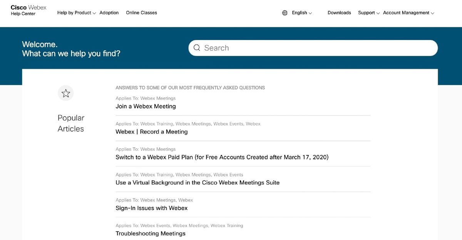Click the Webex Record a Meeting link

152,132
